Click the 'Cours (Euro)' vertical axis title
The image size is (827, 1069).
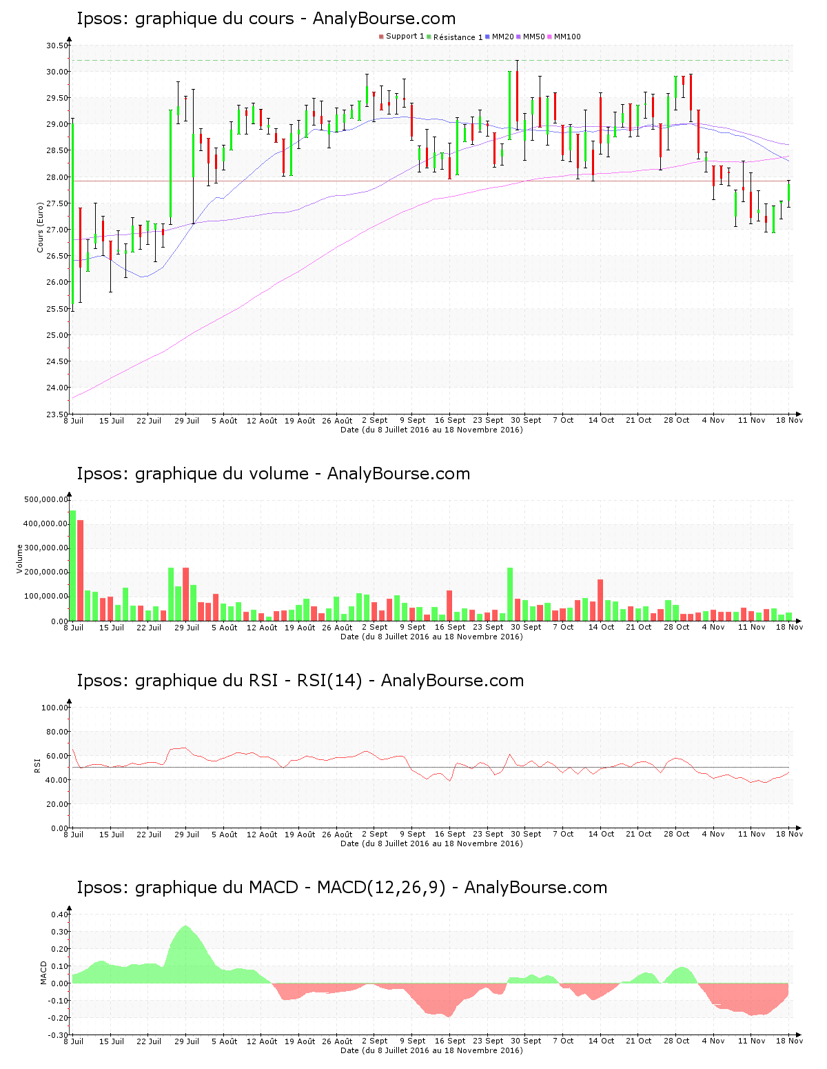pyautogui.click(x=40, y=227)
